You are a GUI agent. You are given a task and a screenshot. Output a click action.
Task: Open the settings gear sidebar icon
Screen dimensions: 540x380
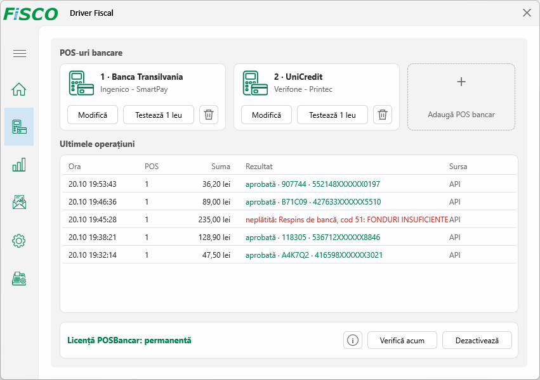point(19,241)
